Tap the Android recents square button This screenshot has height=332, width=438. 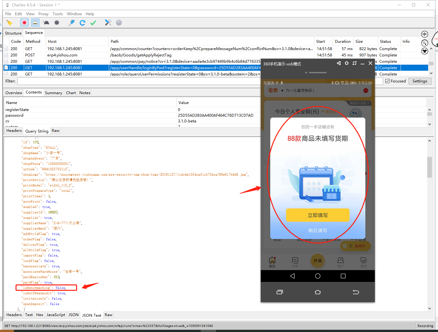343,276
